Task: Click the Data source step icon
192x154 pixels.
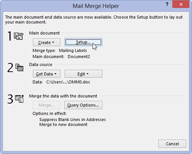Action: pos(19,67)
